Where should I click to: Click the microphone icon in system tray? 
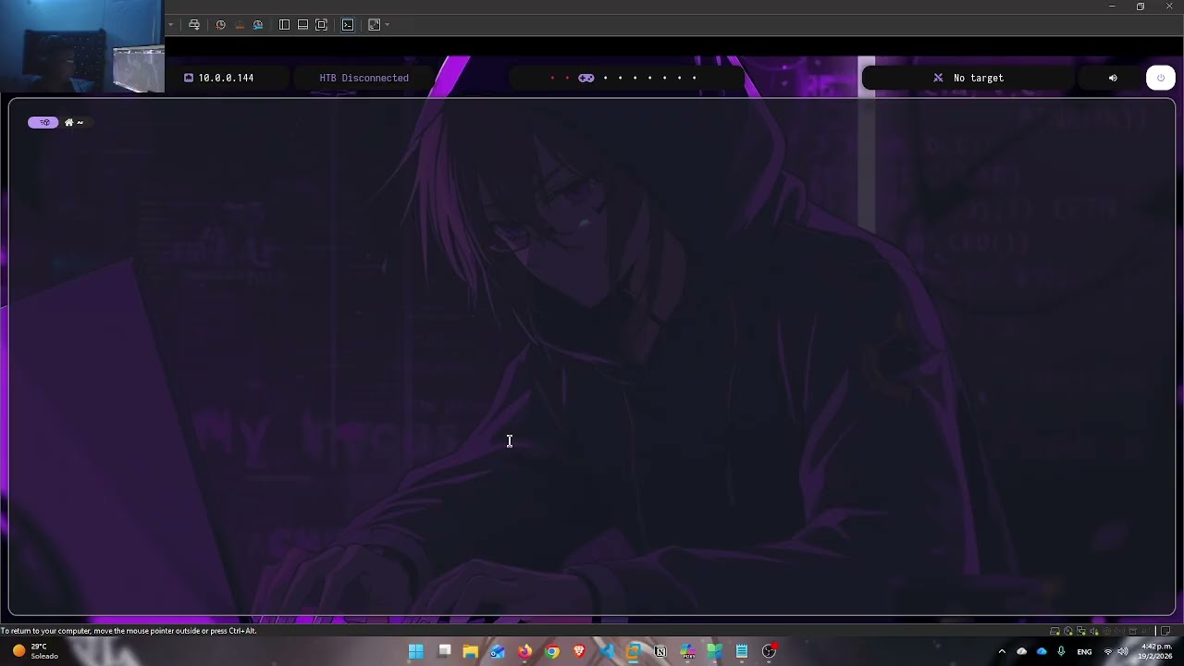(1061, 651)
